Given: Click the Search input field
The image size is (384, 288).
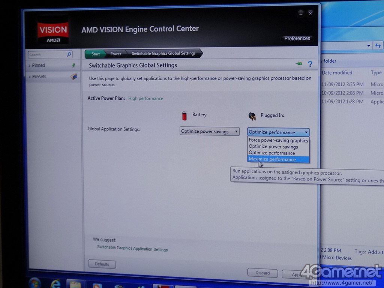Looking at the screenshot, I should (47, 55).
